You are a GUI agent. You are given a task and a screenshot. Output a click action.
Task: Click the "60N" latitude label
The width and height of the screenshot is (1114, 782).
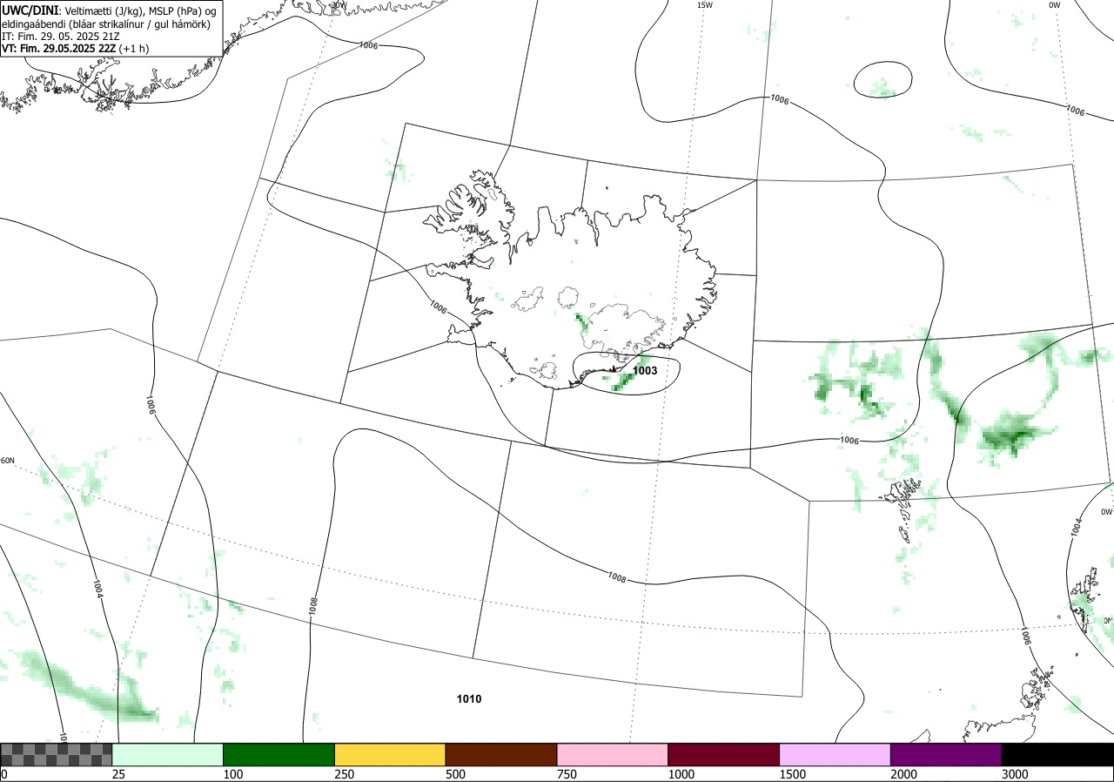click(7, 461)
